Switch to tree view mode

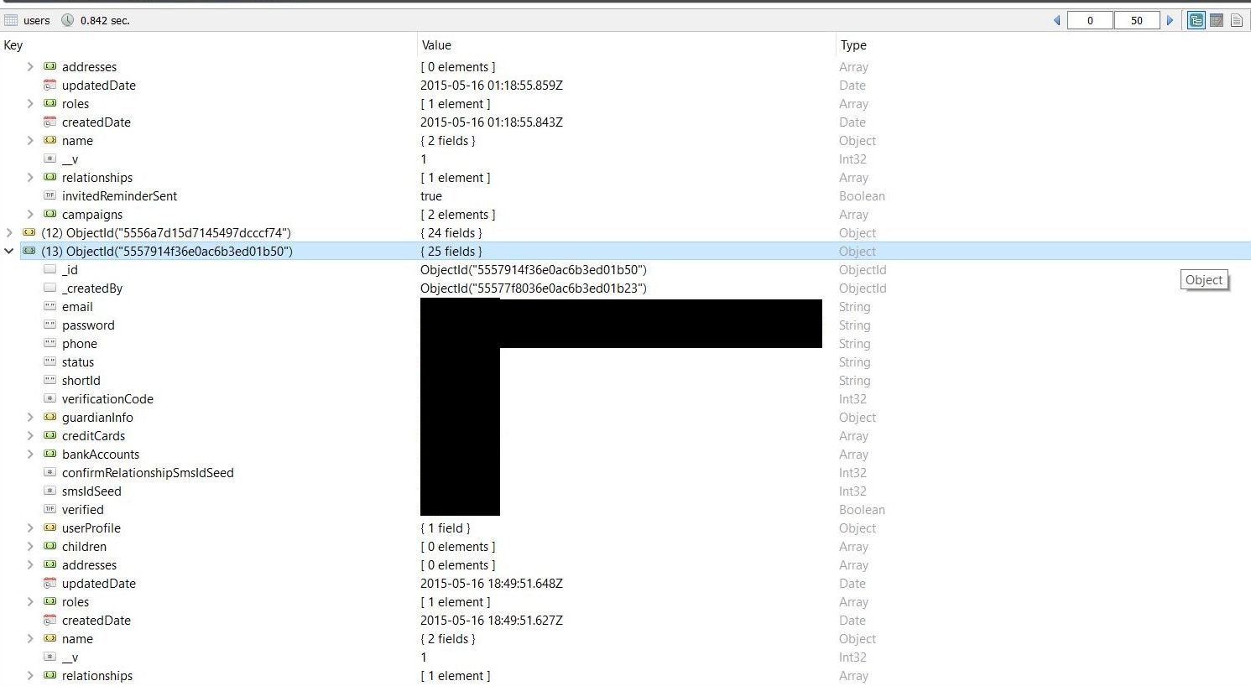1196,20
